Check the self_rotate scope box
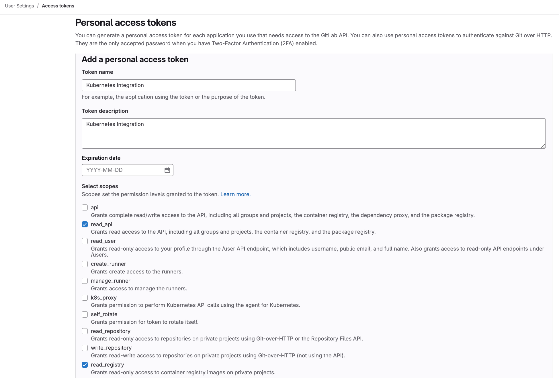This screenshot has height=378, width=559. (x=85, y=314)
